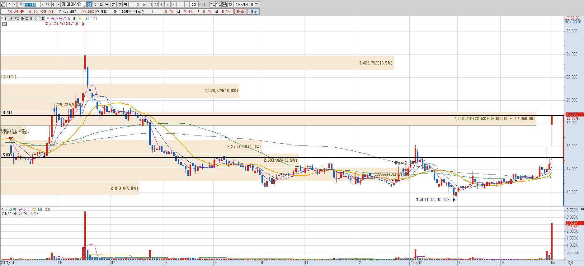Click the 60-period moving average legend

coord(87,18)
